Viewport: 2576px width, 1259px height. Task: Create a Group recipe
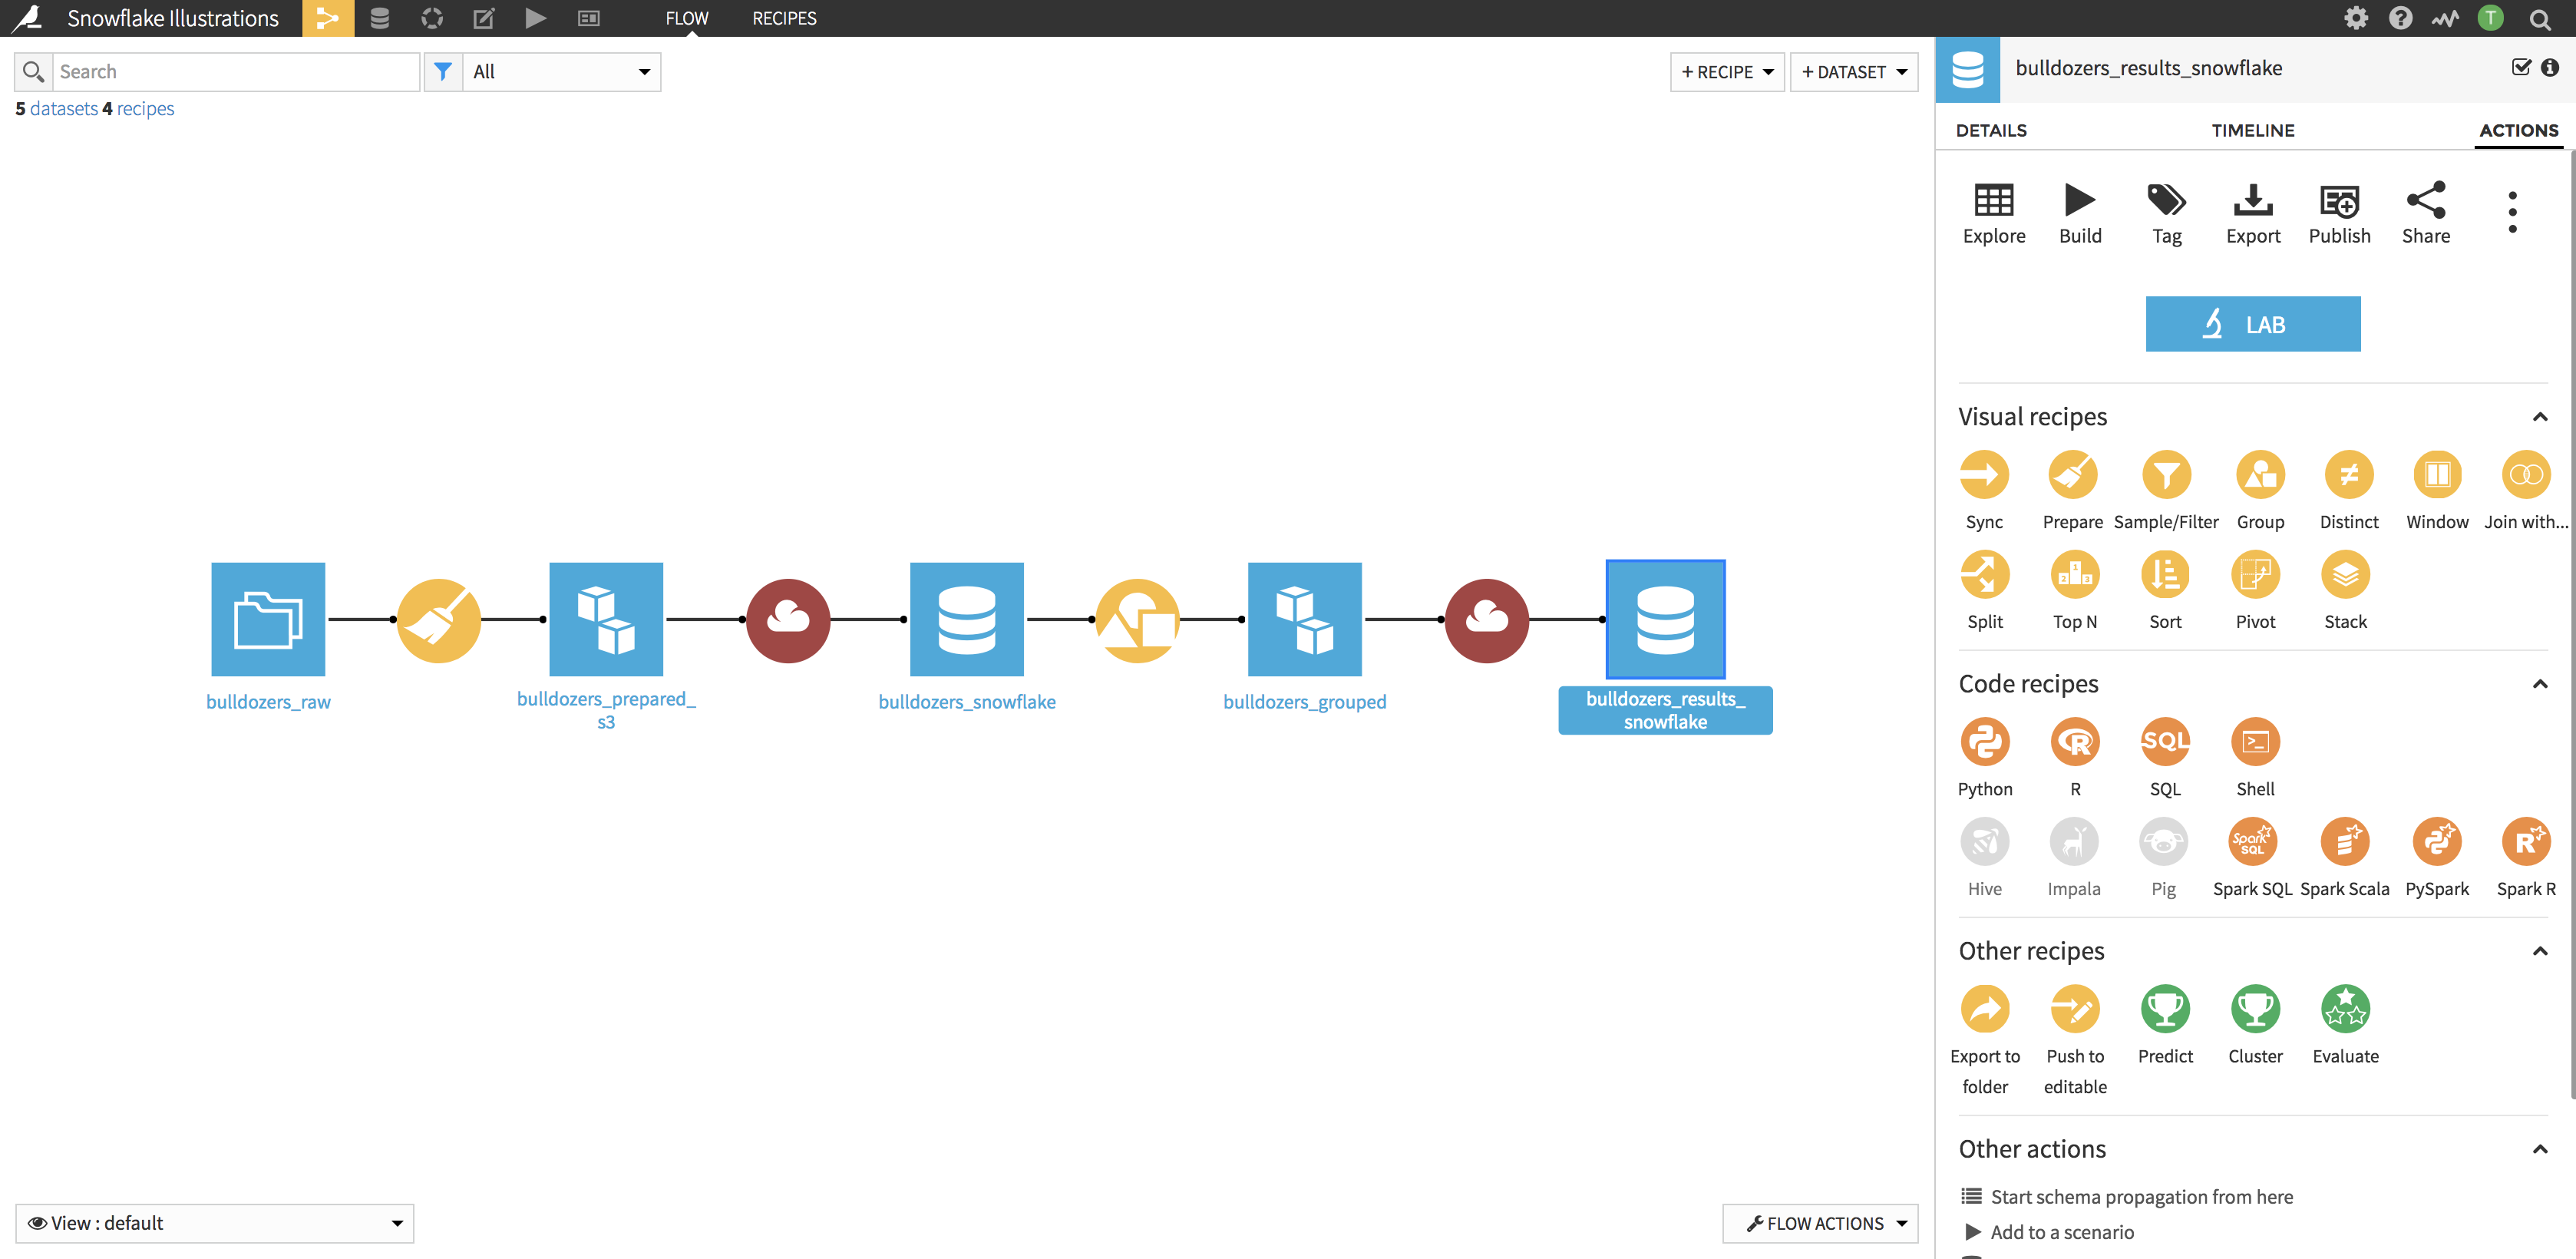coord(2260,474)
